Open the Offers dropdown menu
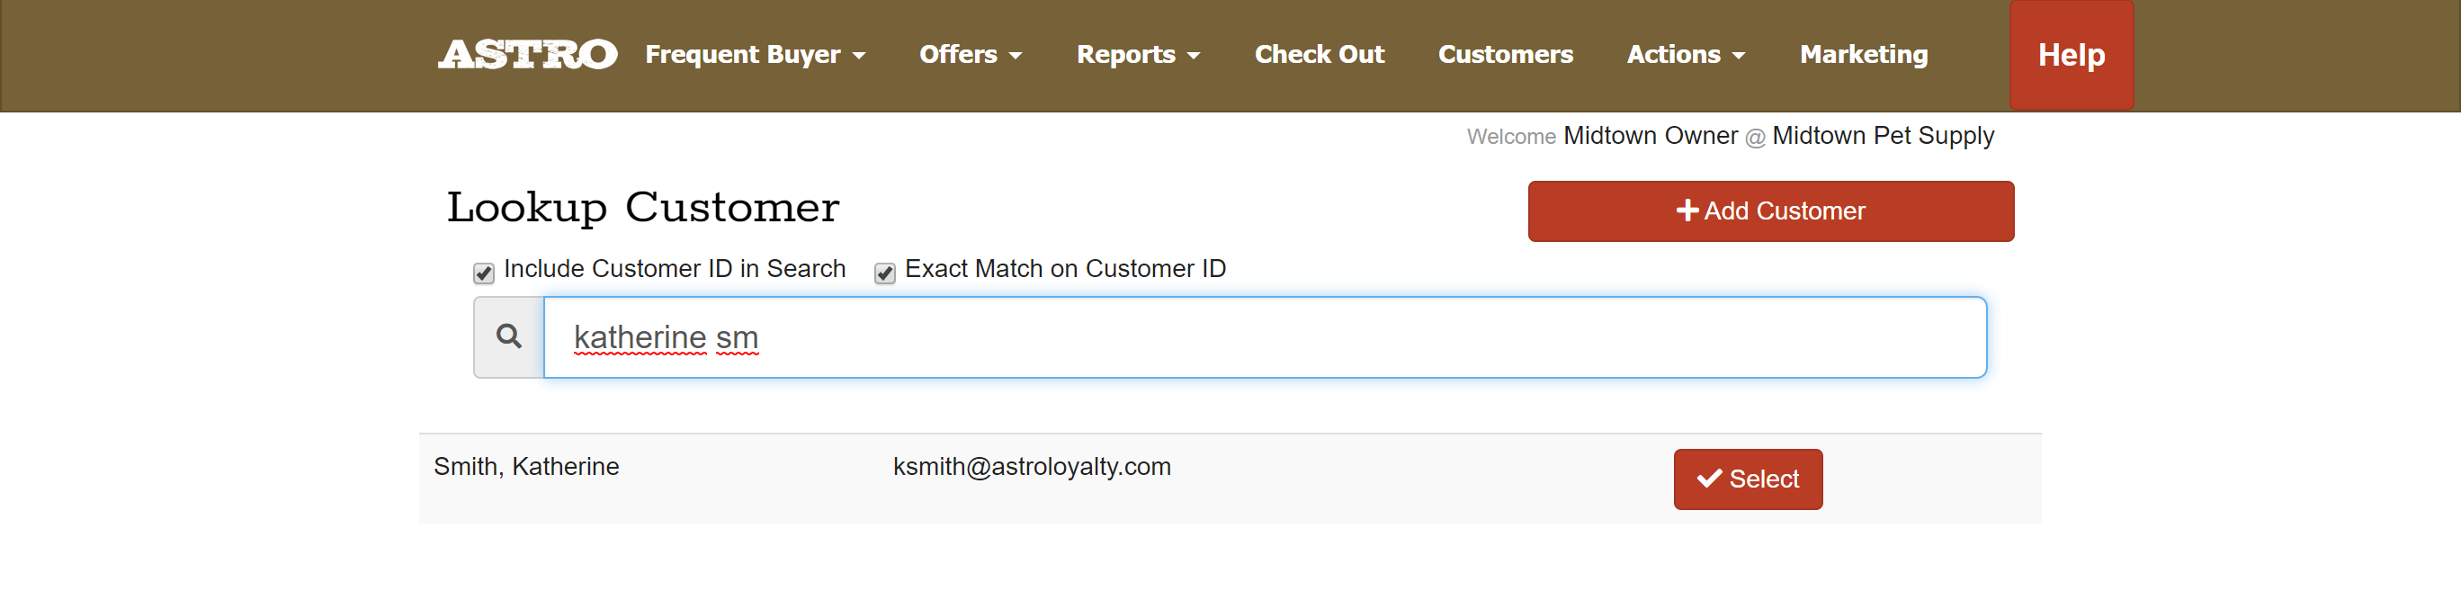This screenshot has width=2461, height=609. (971, 55)
